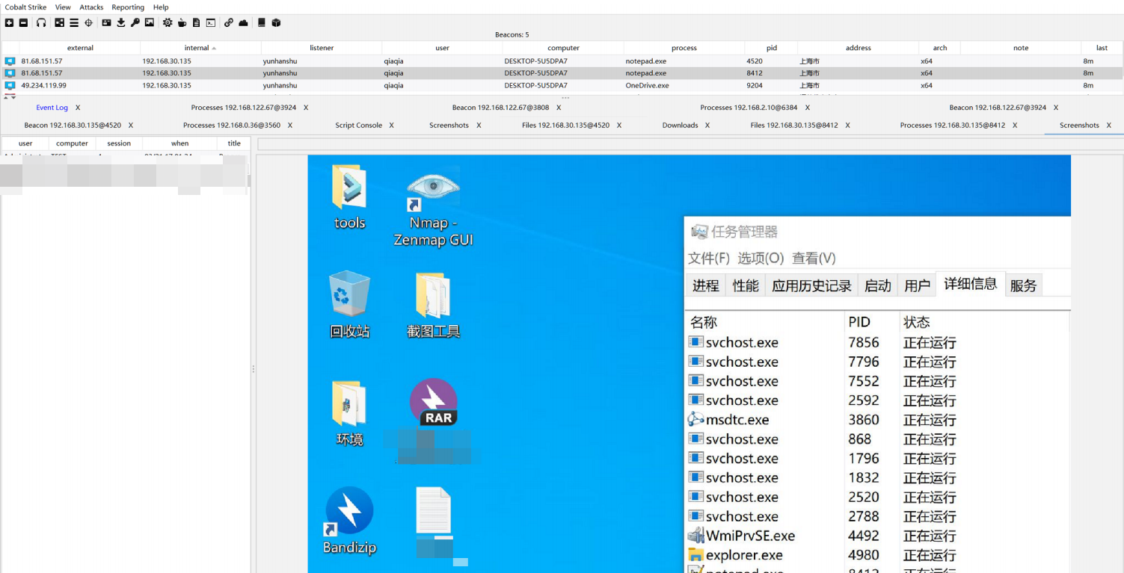Viewport: 1124px width, 573px height.
Task: Sort the screenshot list by when column
Action: coord(179,143)
